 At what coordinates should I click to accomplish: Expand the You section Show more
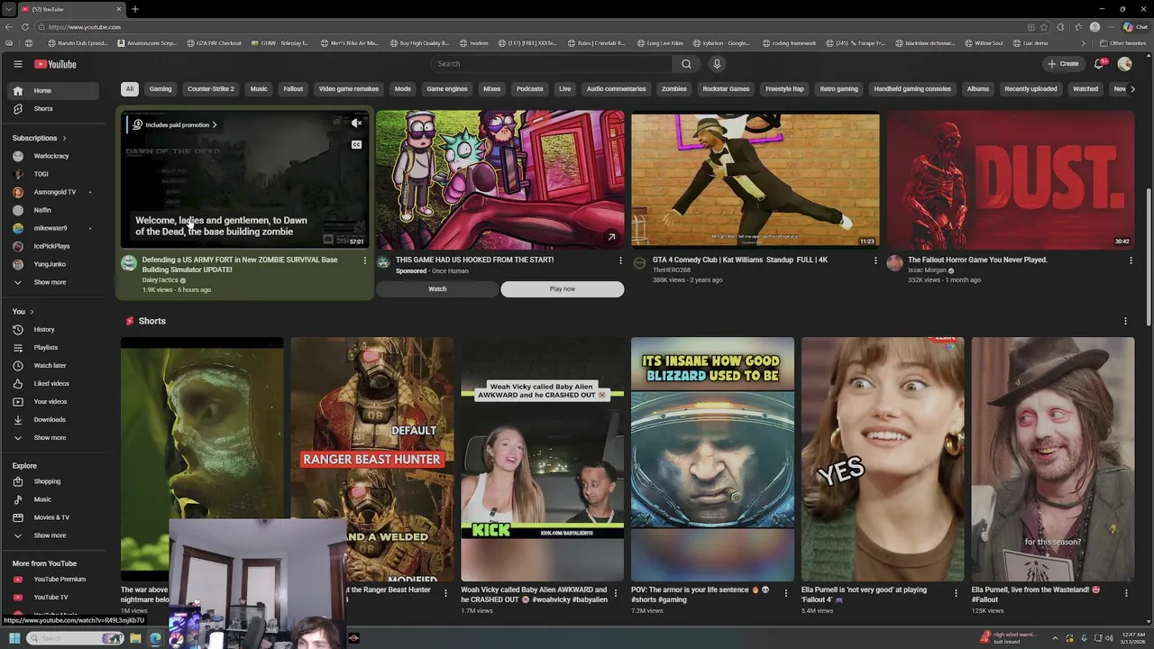point(54,437)
